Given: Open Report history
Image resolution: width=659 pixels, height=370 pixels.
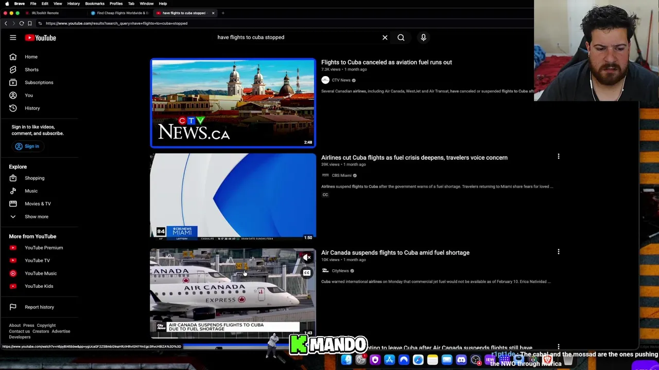Looking at the screenshot, I should click(39, 307).
